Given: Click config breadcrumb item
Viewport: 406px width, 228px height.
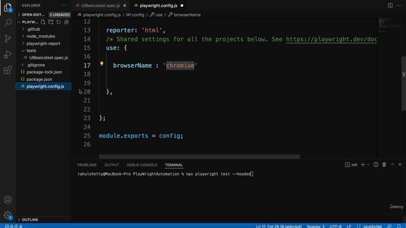Looking at the screenshot, I should pyautogui.click(x=138, y=15).
